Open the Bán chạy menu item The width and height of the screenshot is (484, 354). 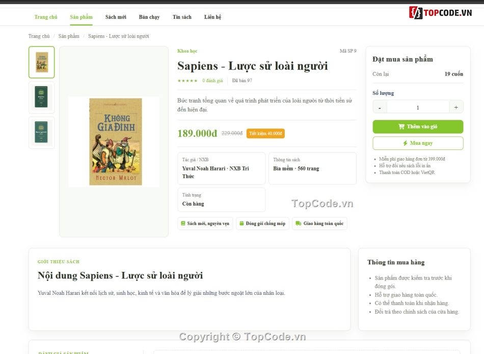[x=149, y=17]
